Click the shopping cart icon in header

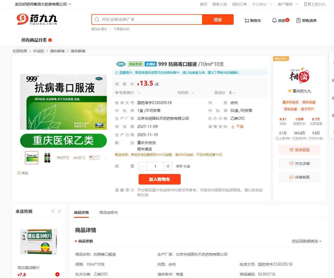[247, 21]
